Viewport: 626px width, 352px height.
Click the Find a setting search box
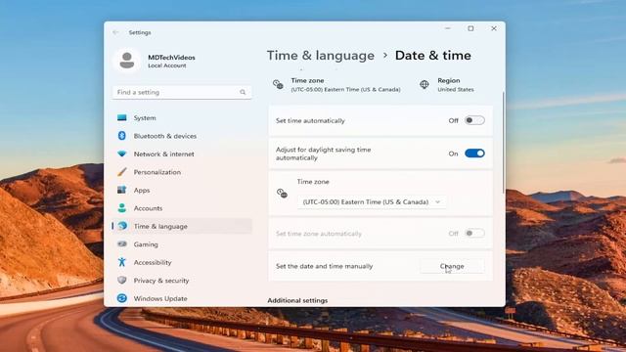pos(182,92)
